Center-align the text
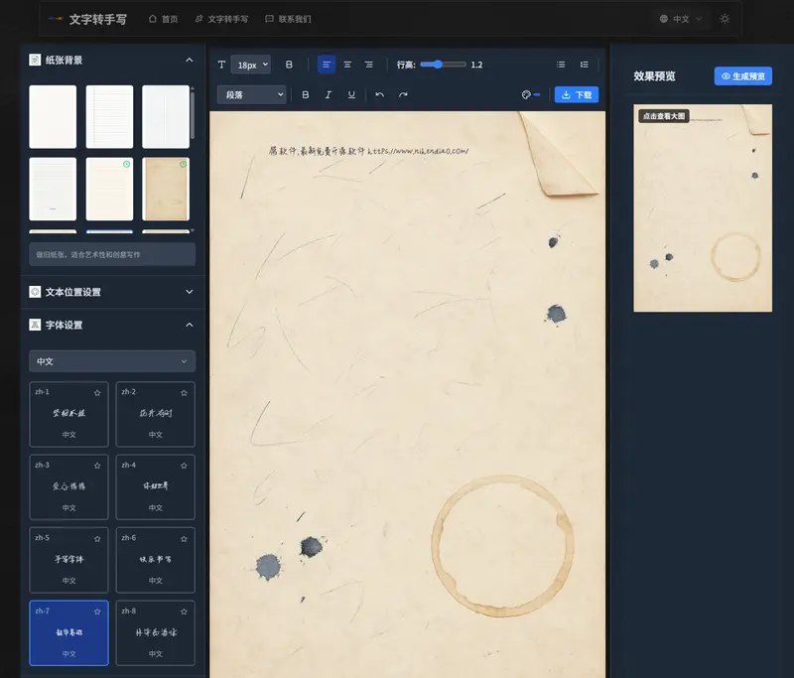 tap(347, 65)
